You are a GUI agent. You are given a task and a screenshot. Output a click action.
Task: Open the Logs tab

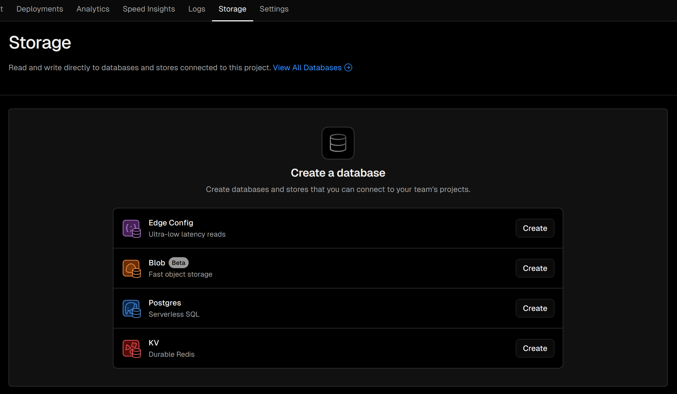197,9
